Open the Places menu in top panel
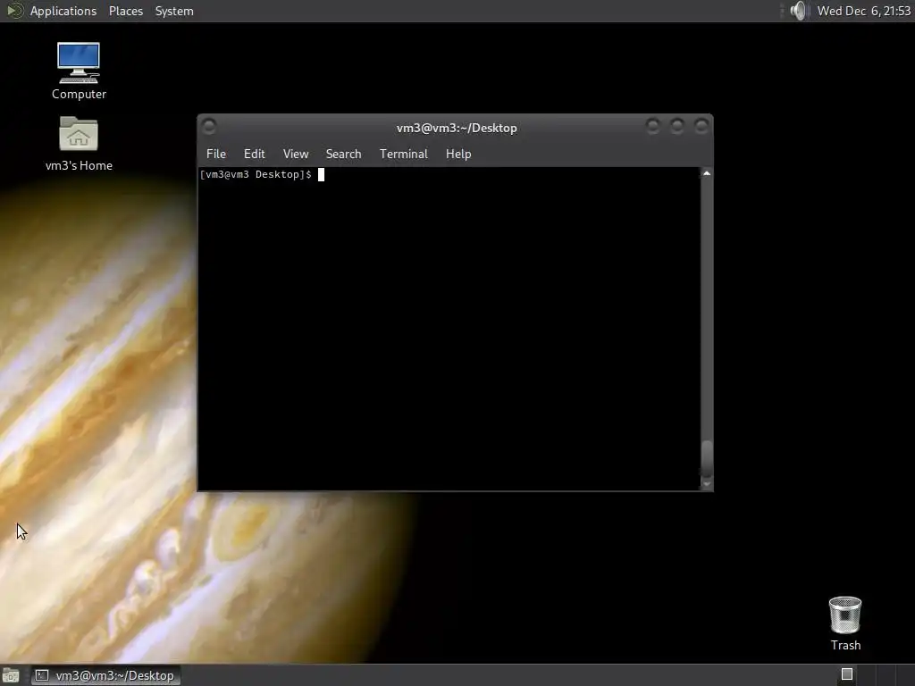The height and width of the screenshot is (686, 915). click(x=126, y=11)
